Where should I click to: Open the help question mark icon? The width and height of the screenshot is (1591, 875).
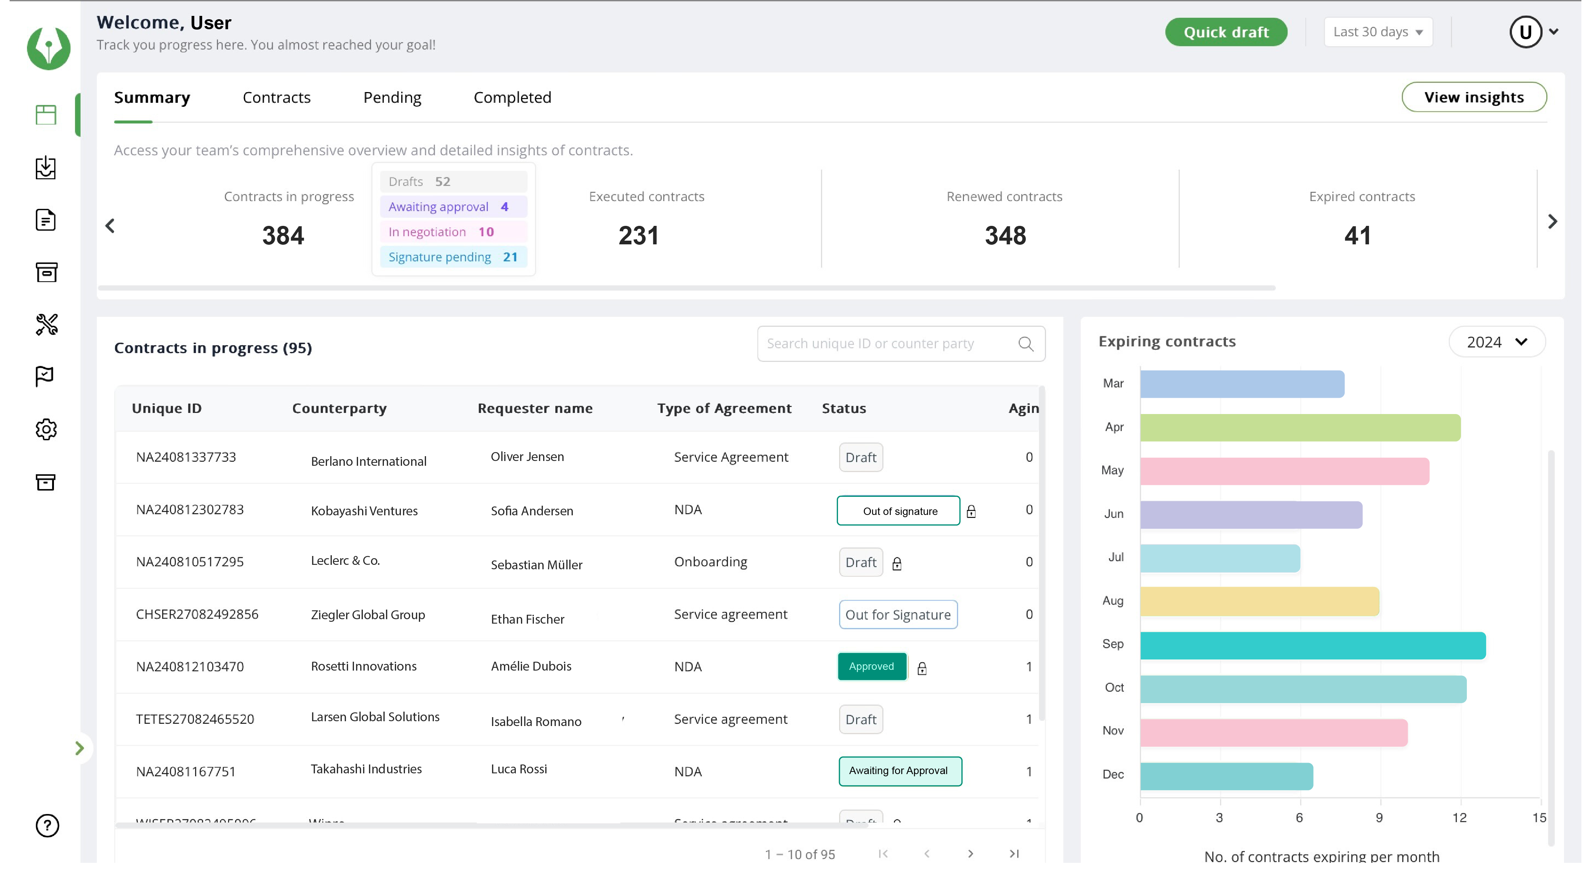[x=47, y=825]
